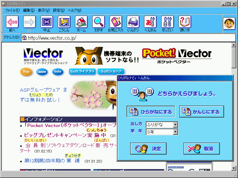This screenshot has width=238, height=178.
Task: Go back with the 前へ arrow icon
Action: click(x=12, y=22)
